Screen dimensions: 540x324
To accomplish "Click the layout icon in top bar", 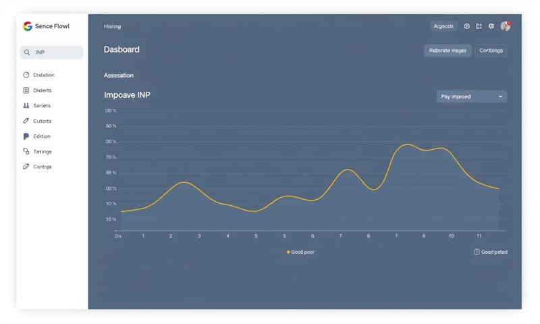I will (479, 26).
